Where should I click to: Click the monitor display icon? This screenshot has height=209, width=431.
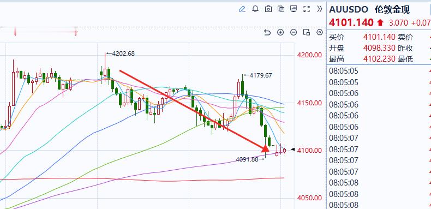294,9
